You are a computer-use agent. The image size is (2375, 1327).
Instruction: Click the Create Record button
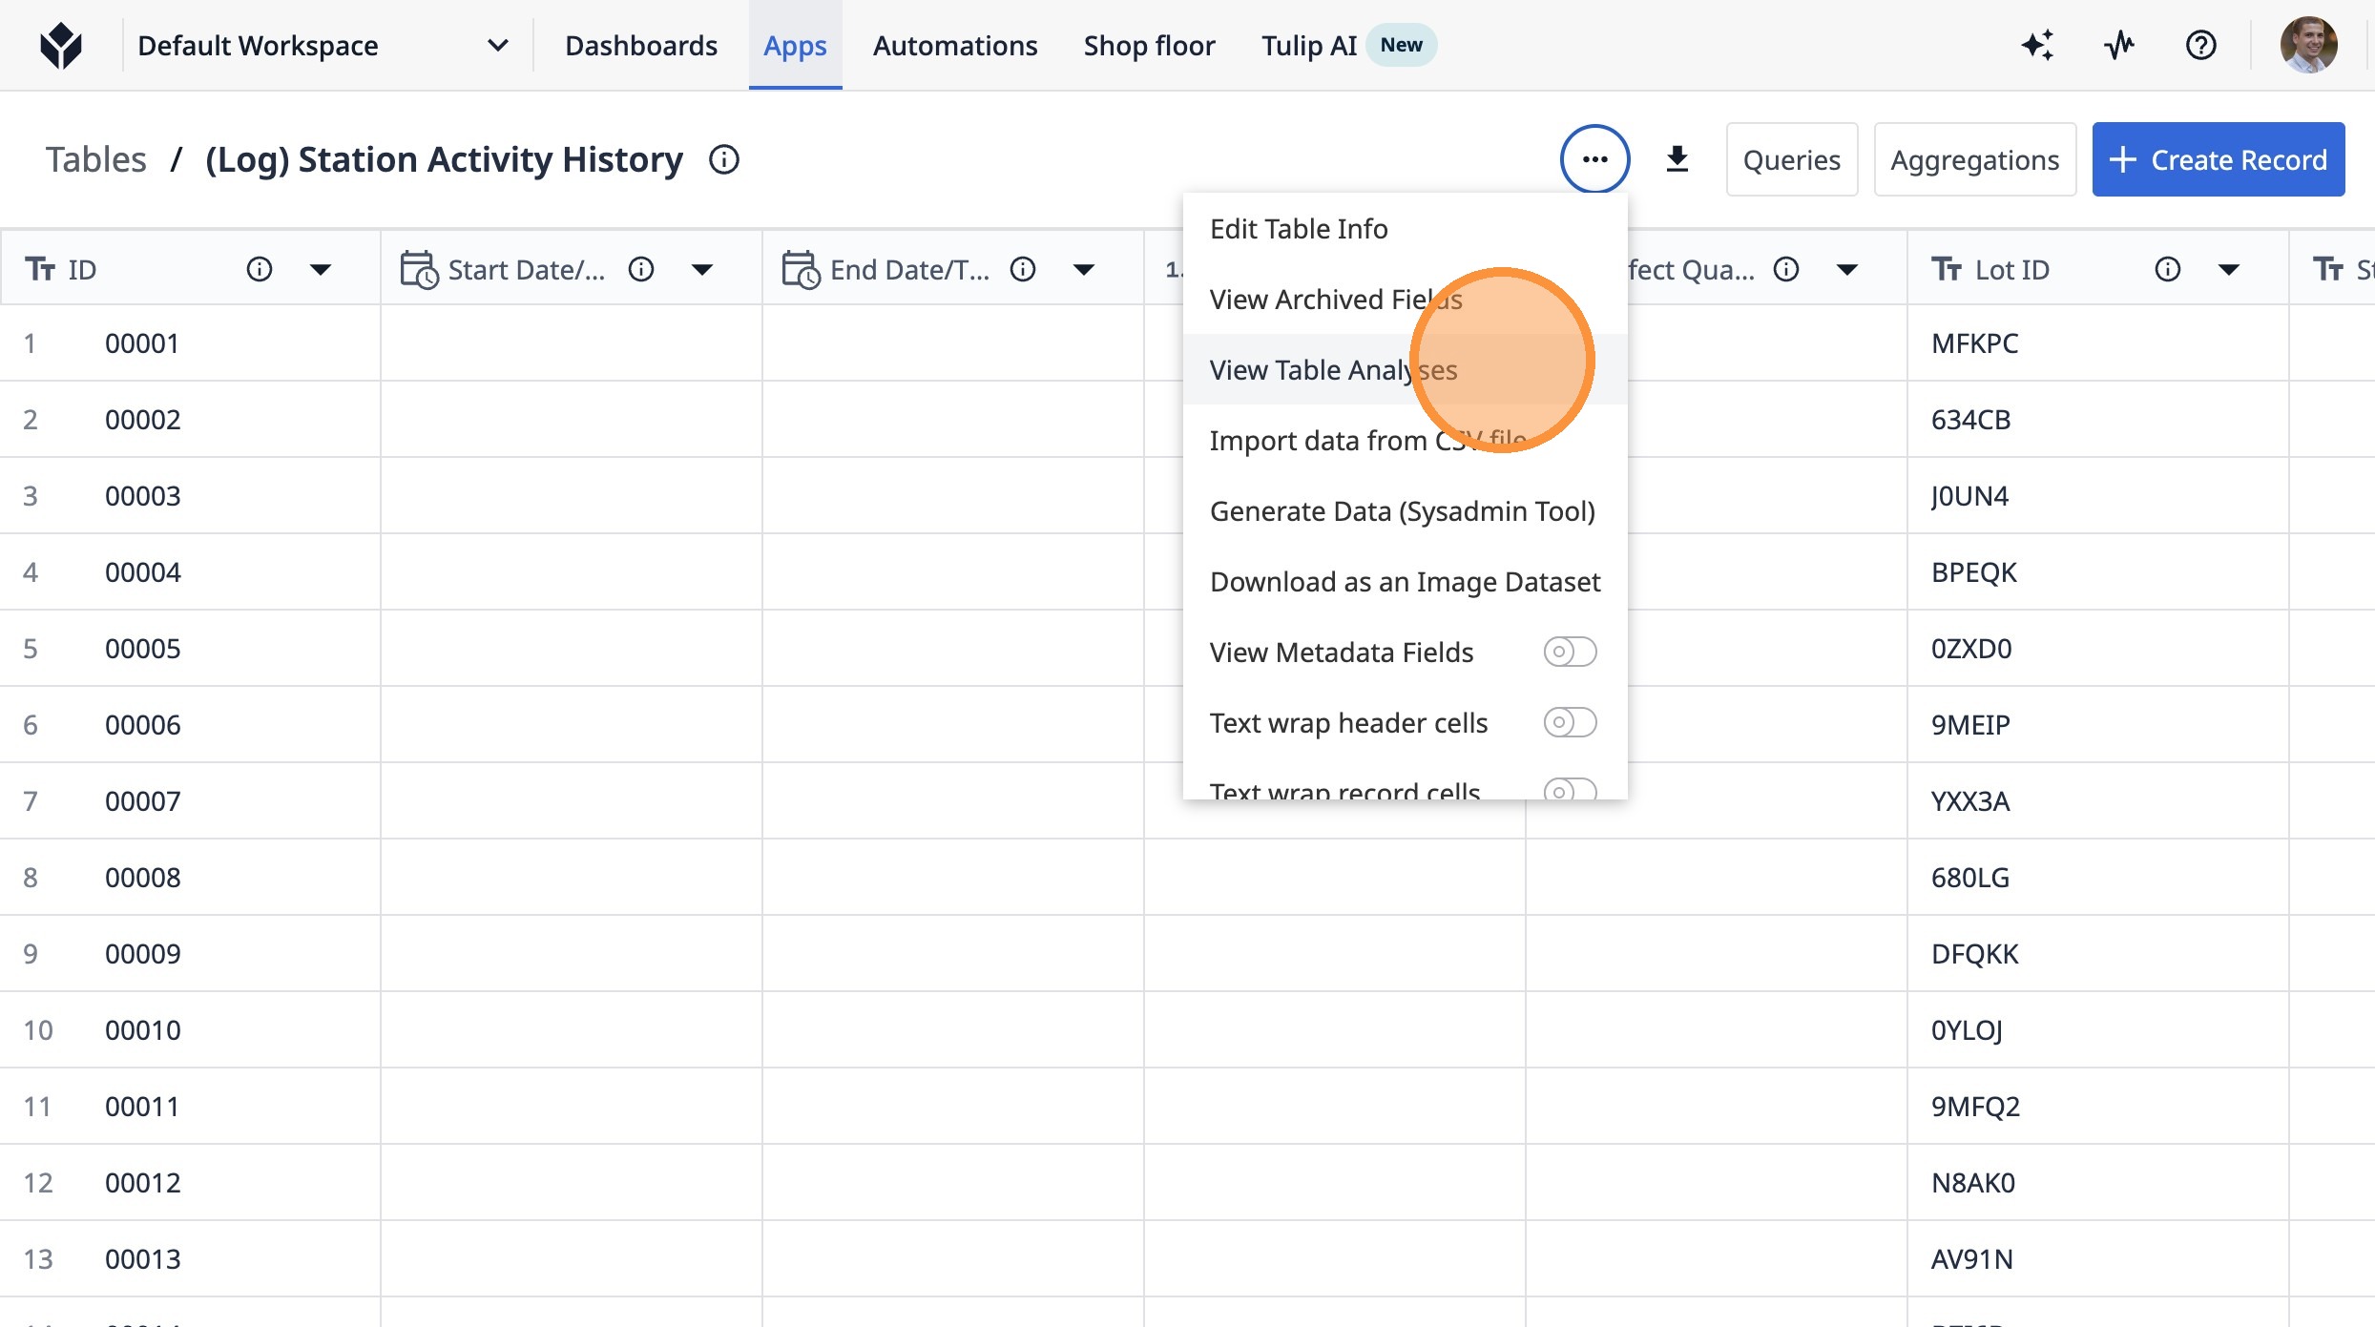2218,159
